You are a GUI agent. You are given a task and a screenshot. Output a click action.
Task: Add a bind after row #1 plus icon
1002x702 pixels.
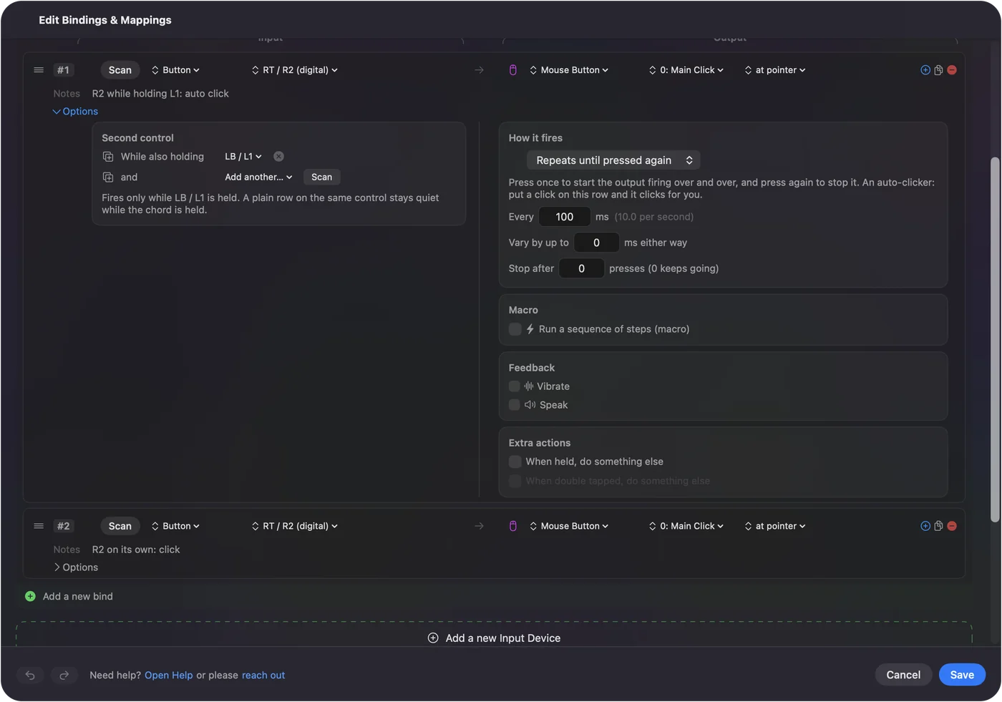(925, 70)
